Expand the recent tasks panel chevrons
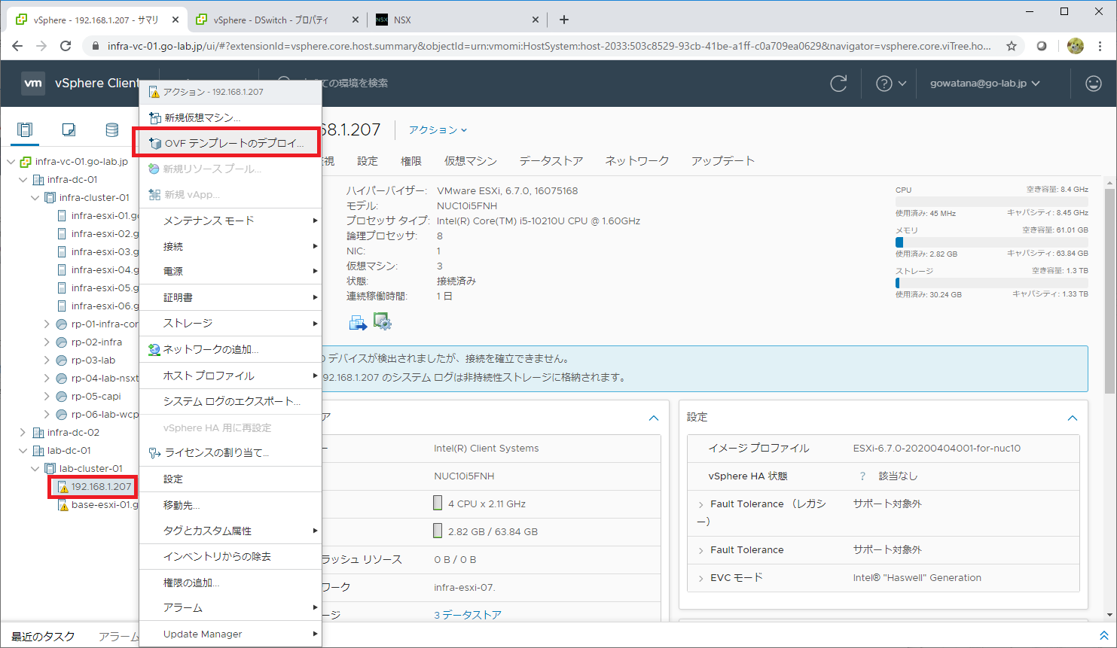 [1103, 636]
